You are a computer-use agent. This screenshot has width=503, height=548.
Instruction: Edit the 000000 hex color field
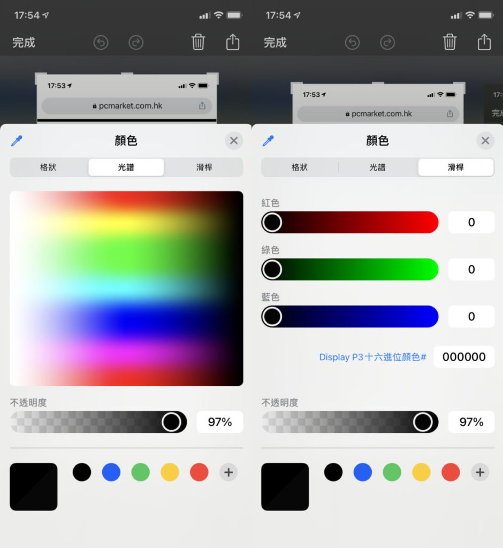(x=464, y=357)
